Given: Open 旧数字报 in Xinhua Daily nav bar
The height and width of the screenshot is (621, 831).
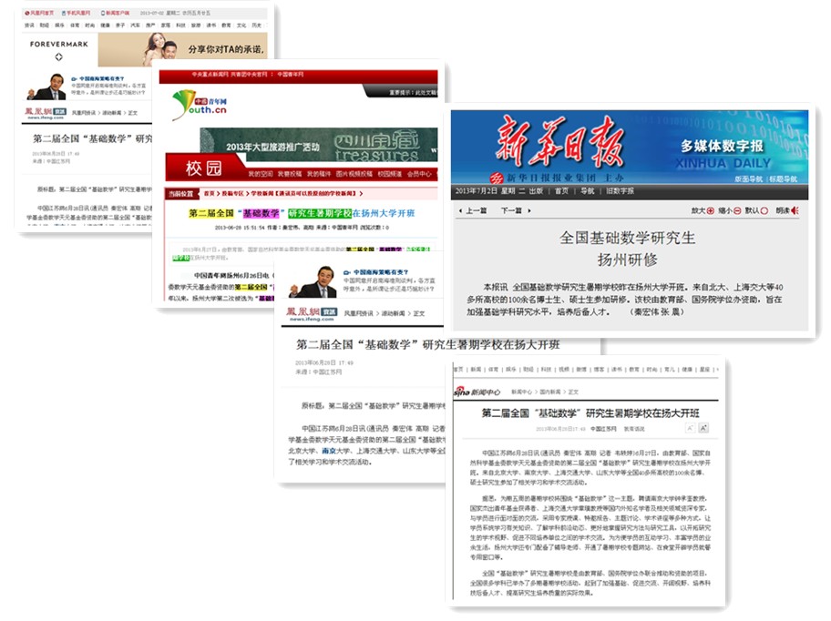Looking at the screenshot, I should pos(621,191).
